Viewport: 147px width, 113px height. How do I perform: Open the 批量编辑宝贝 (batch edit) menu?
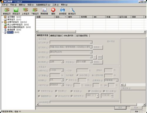tap(43, 5)
